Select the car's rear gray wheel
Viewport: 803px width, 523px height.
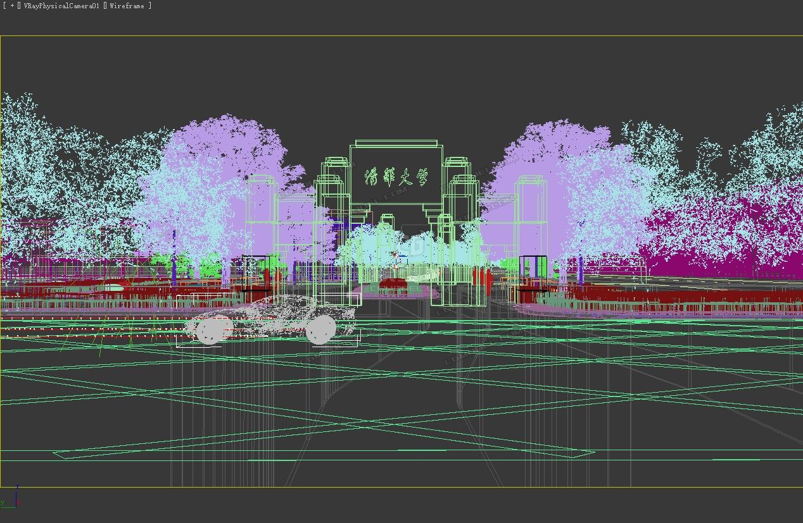pyautogui.click(x=320, y=329)
